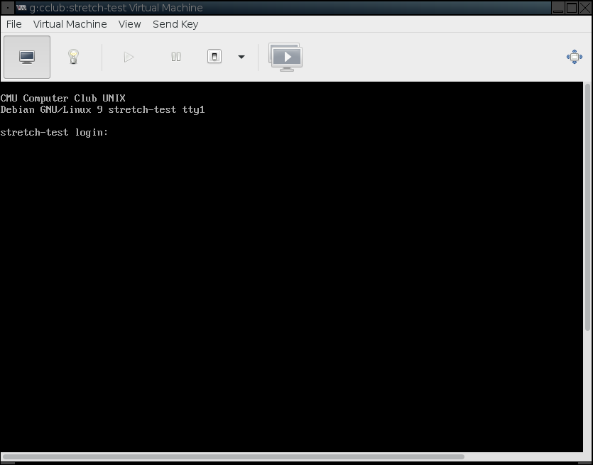This screenshot has width=593, height=465.
Task: Click the Run (power on) play button
Action: point(129,57)
